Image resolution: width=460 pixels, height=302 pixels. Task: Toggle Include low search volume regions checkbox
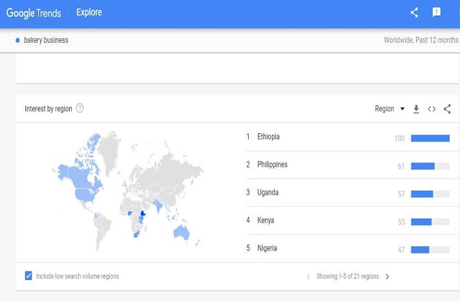[x=28, y=276]
